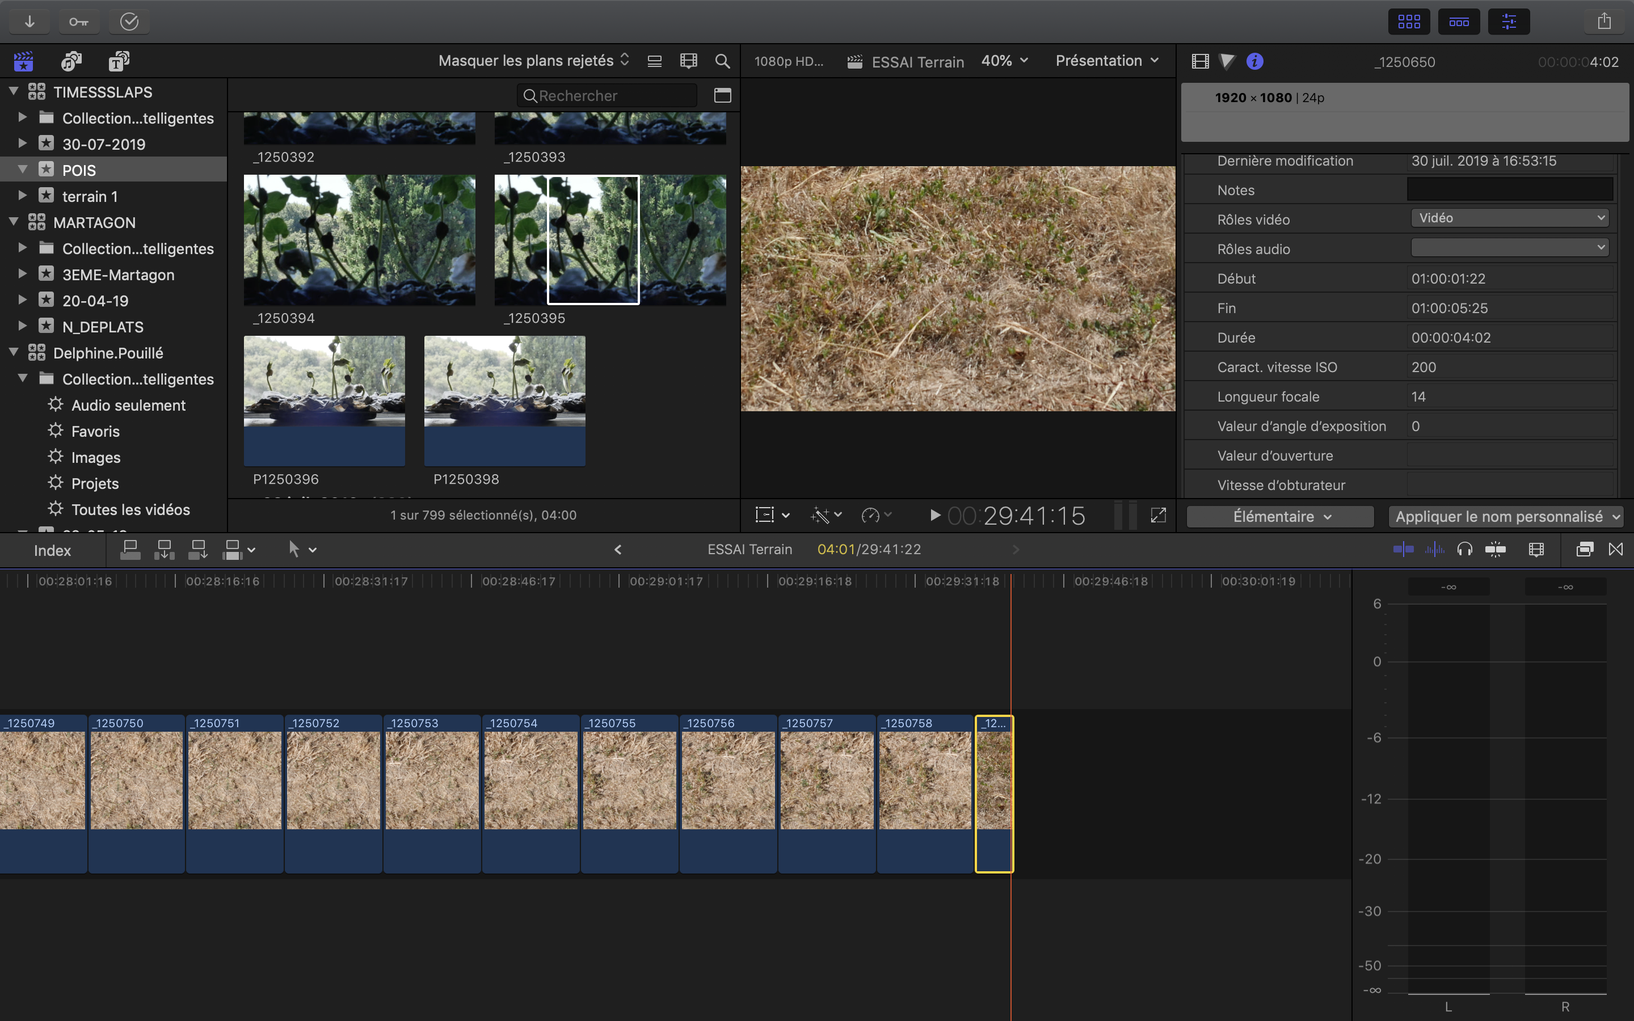Screen dimensions: 1634x1021
Task: Select the _1250394 clip thumbnail
Action: click(x=359, y=240)
